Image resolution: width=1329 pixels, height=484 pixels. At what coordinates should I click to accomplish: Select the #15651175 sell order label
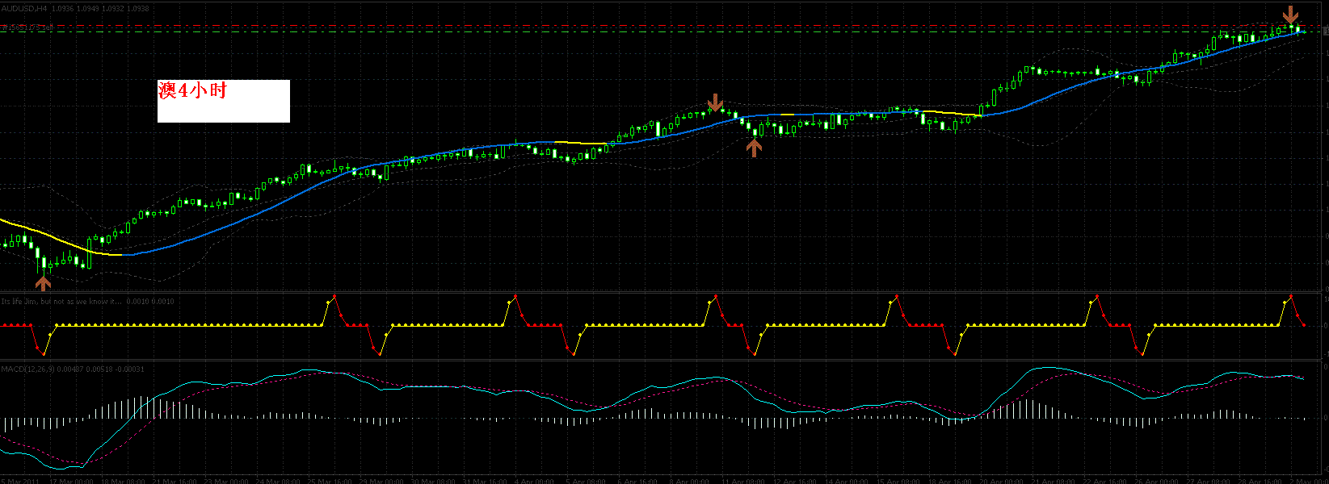point(27,27)
